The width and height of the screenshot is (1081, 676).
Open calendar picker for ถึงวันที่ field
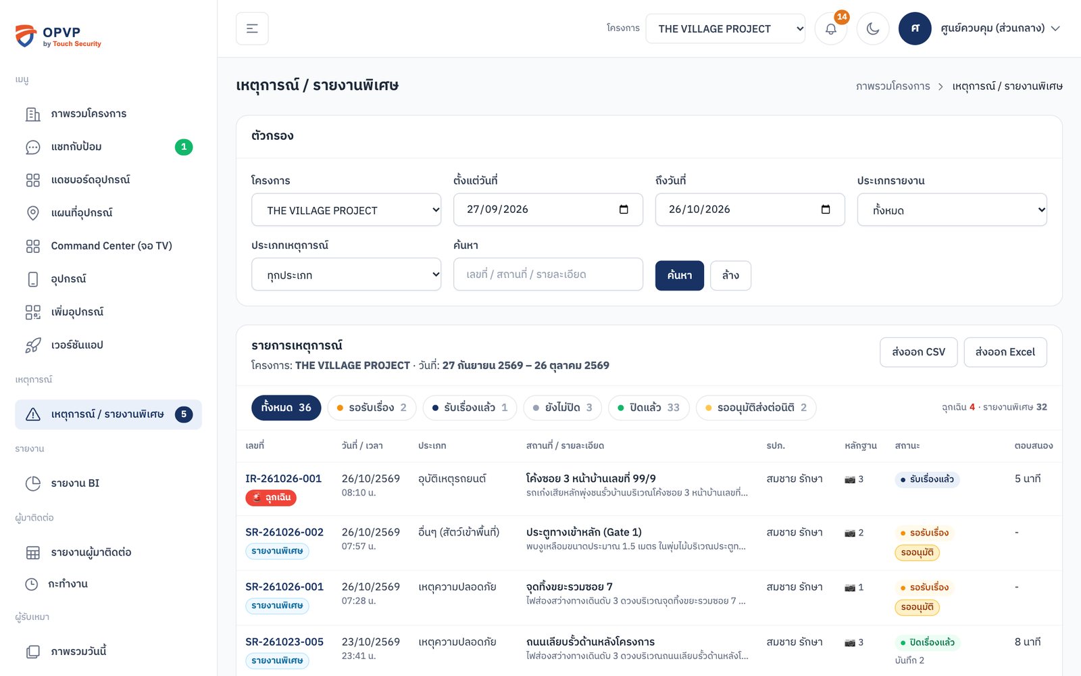click(826, 210)
